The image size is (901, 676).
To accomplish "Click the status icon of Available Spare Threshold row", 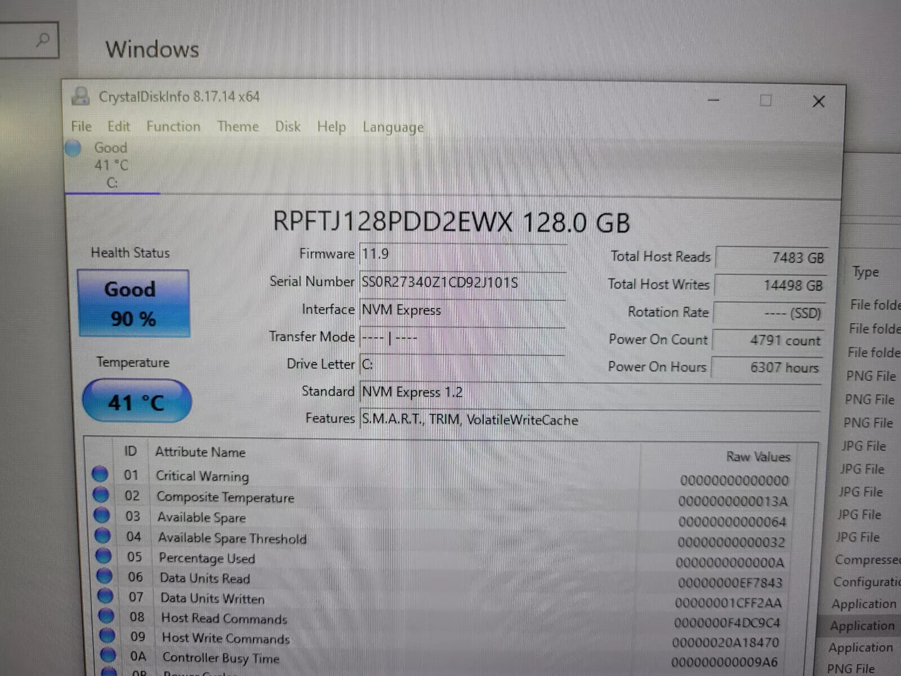I will (x=102, y=535).
